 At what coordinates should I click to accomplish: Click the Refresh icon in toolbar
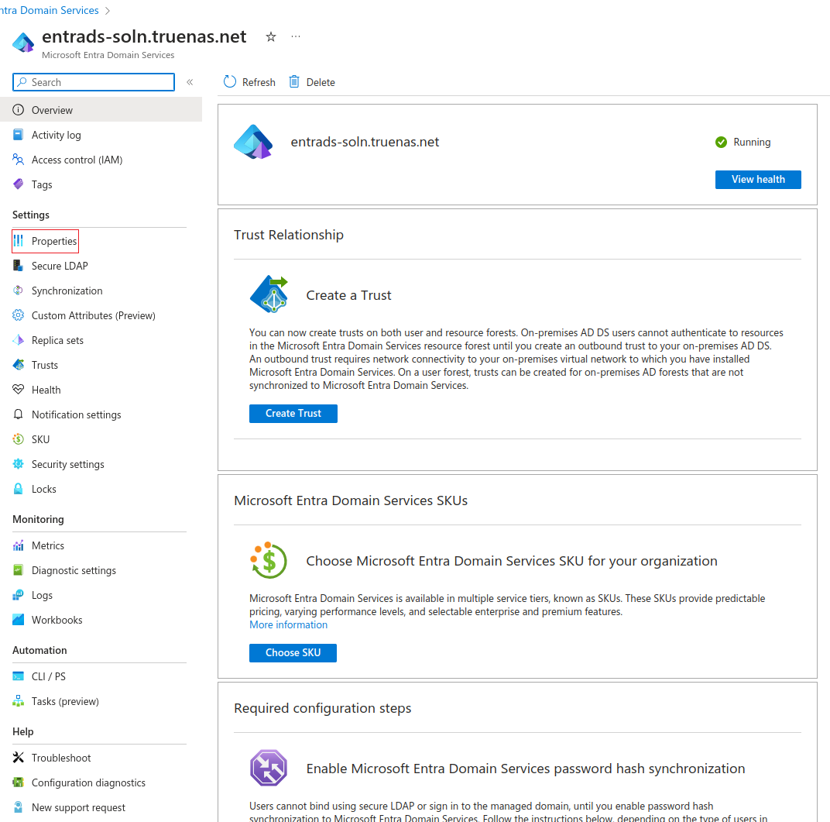click(x=230, y=82)
